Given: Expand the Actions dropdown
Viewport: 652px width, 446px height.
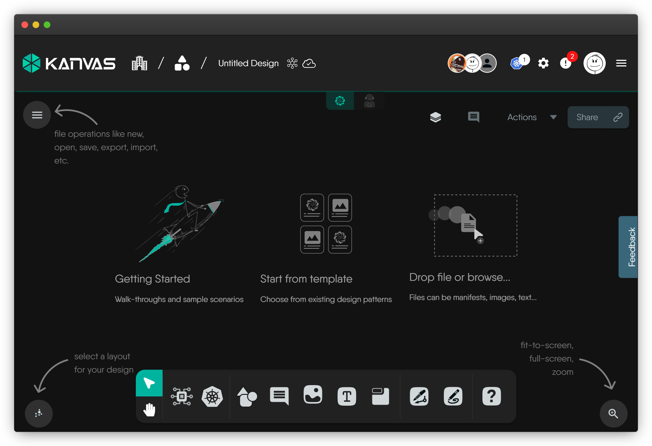Looking at the screenshot, I should 532,117.
